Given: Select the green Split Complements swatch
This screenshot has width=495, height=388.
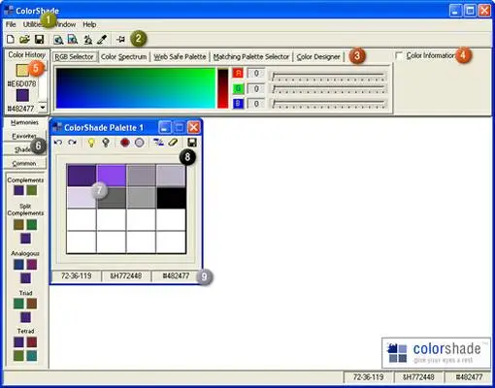Looking at the screenshot, I should pos(32,225).
